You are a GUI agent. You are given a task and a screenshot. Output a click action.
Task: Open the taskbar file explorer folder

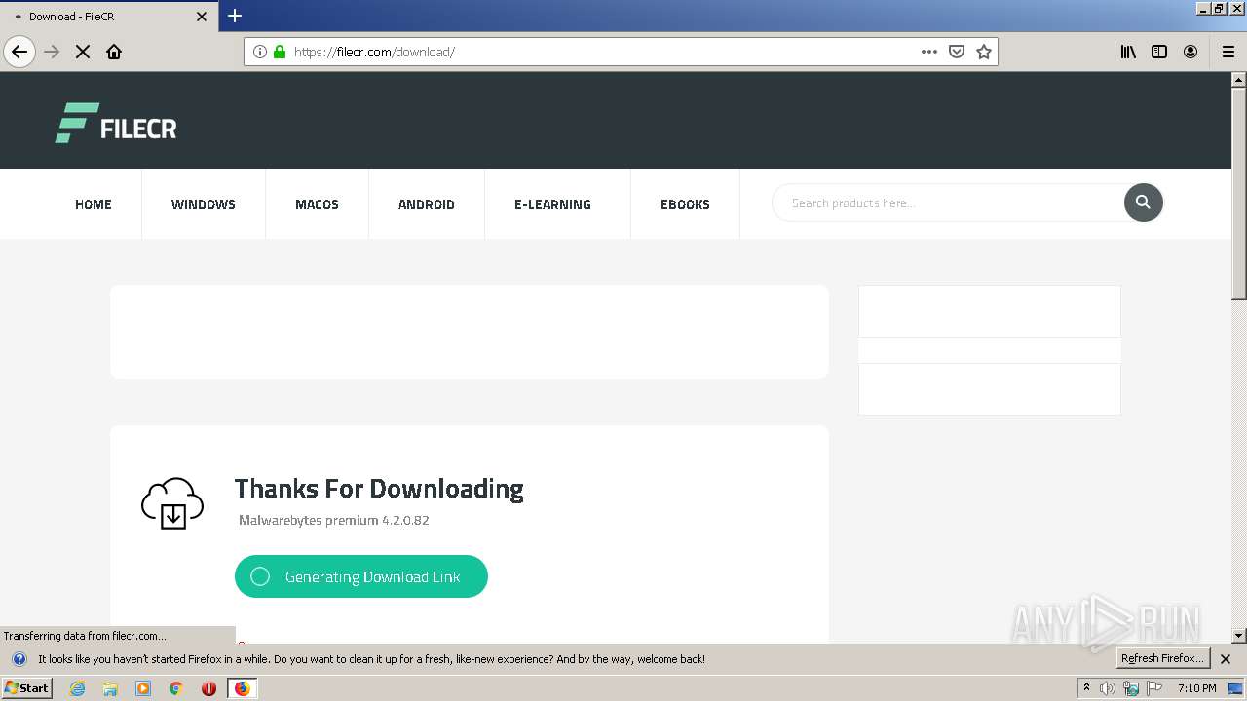(110, 688)
